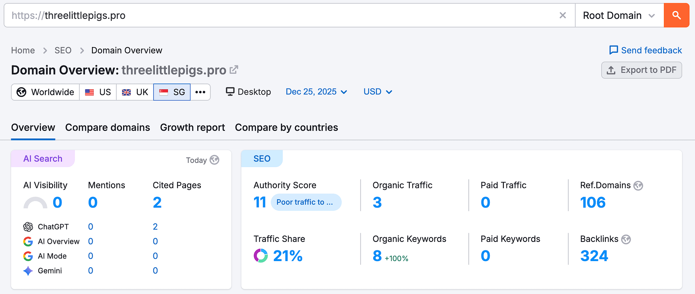Click the Send feedback chat icon

click(614, 50)
